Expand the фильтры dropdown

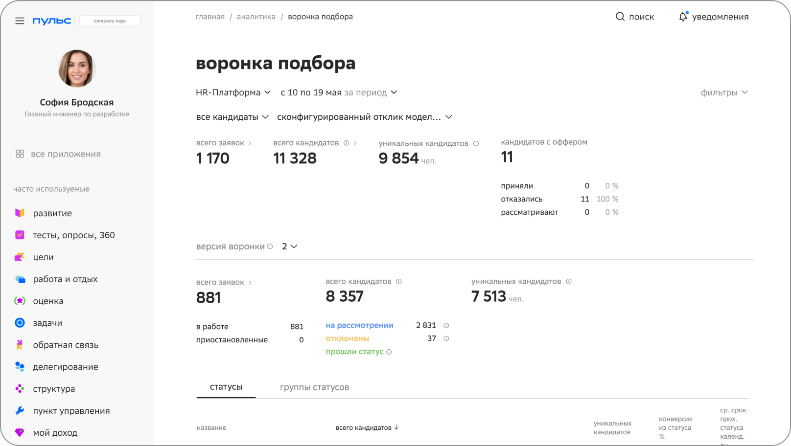tap(724, 92)
